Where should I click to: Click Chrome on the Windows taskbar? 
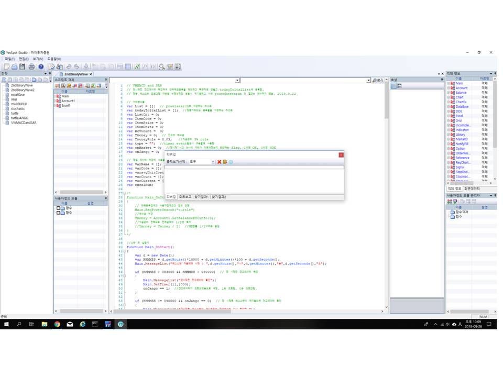57,324
